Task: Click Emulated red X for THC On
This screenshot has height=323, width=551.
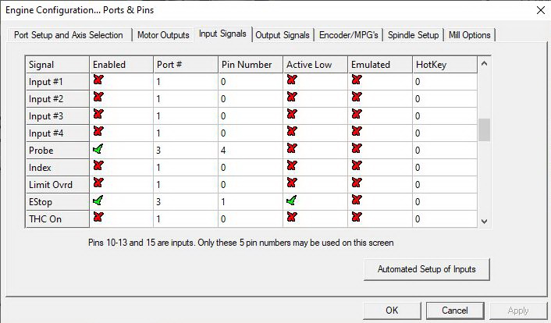Action: tap(357, 217)
